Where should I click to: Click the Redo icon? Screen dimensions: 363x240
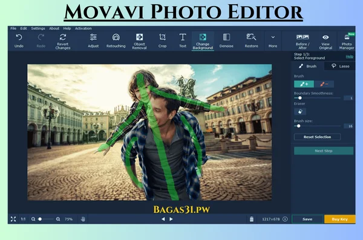(x=41, y=37)
